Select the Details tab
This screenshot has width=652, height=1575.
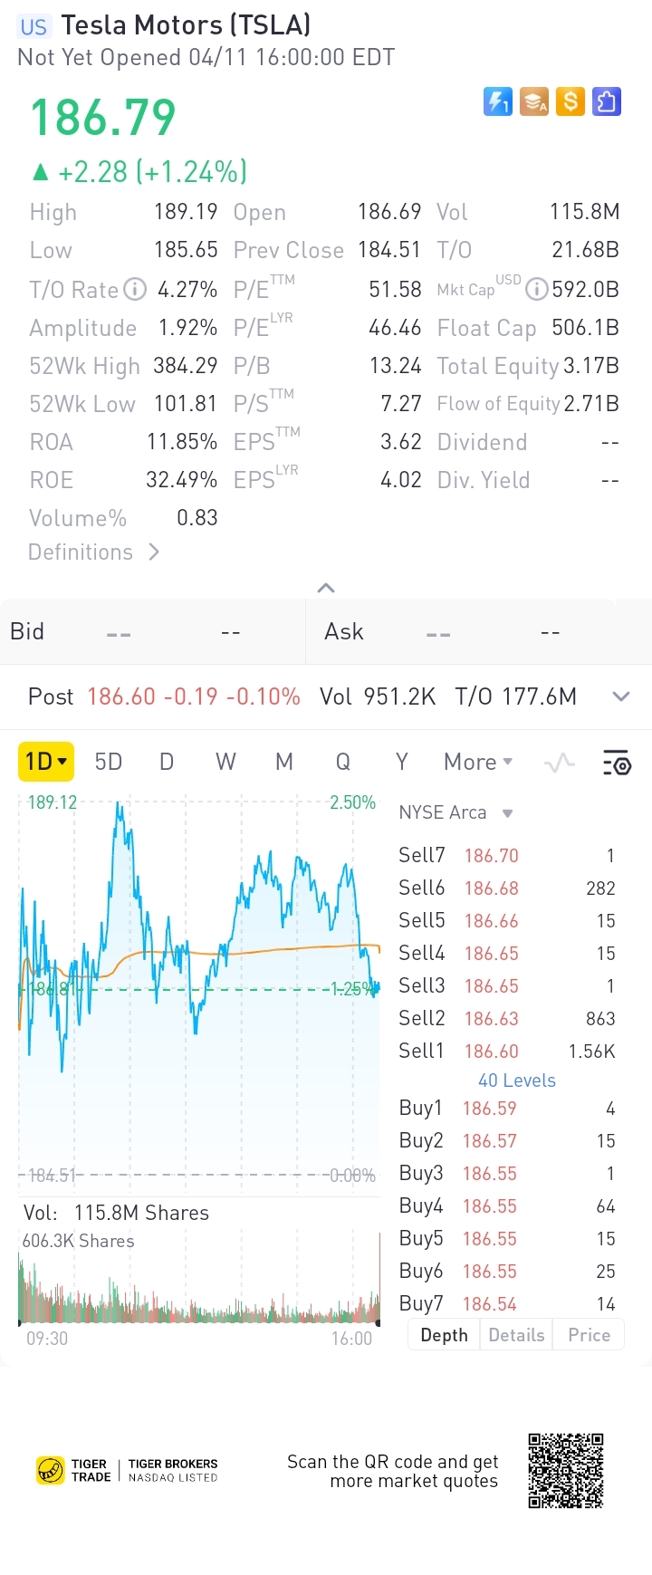coord(516,1335)
